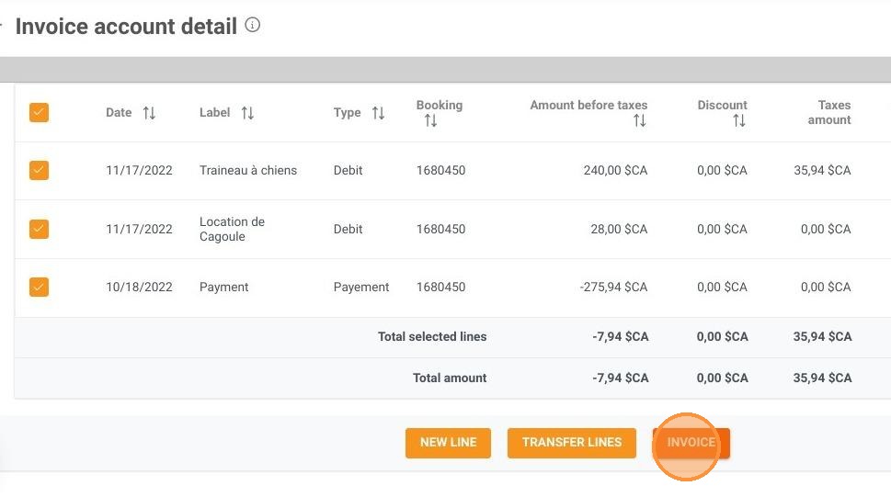Click the TRANSFER LINES button
The image size is (891, 497).
pyautogui.click(x=572, y=443)
